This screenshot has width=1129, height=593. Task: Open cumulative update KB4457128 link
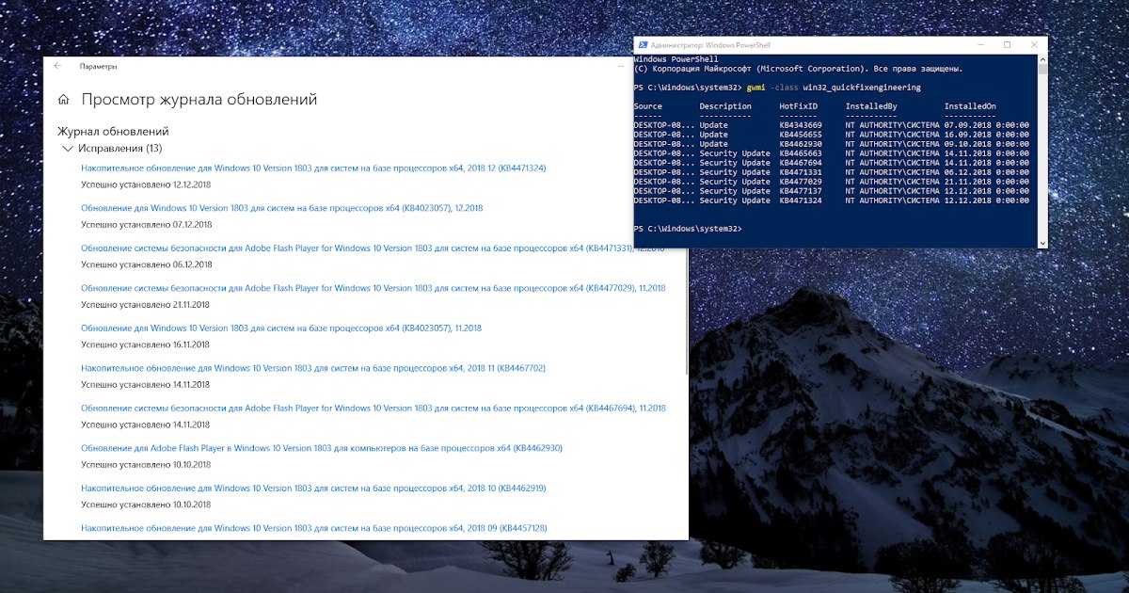click(313, 528)
